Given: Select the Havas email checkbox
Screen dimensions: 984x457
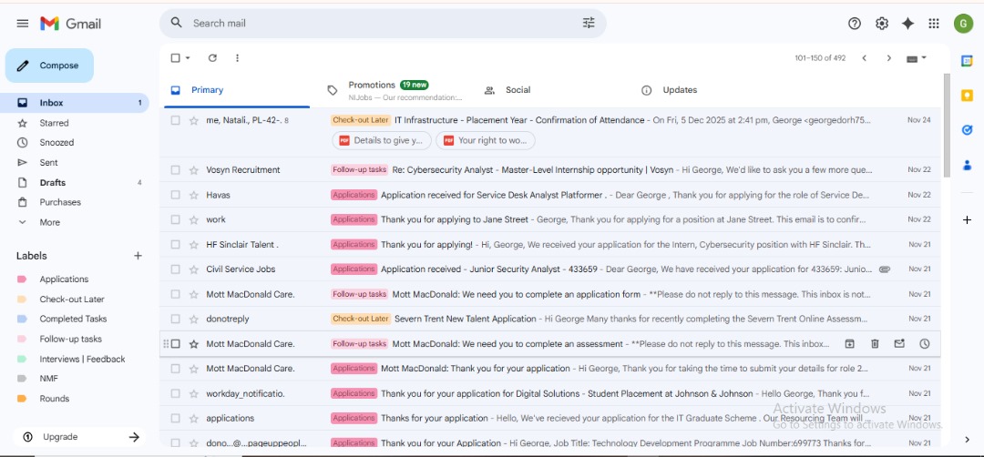Looking at the screenshot, I should 176,195.
